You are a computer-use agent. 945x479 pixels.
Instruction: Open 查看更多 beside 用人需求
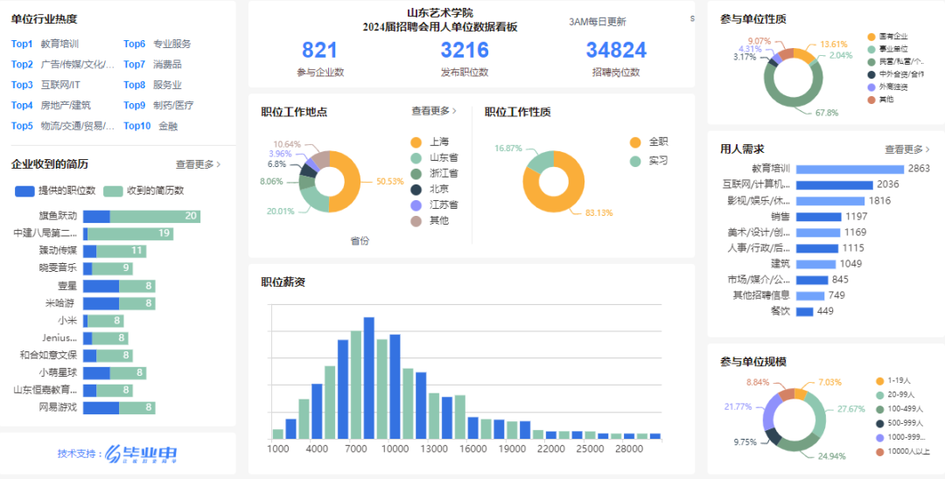[907, 149]
